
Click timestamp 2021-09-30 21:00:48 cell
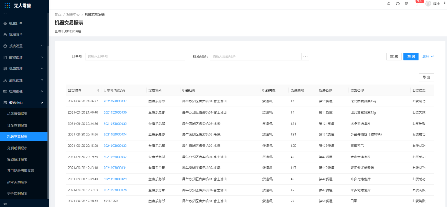click(83, 112)
